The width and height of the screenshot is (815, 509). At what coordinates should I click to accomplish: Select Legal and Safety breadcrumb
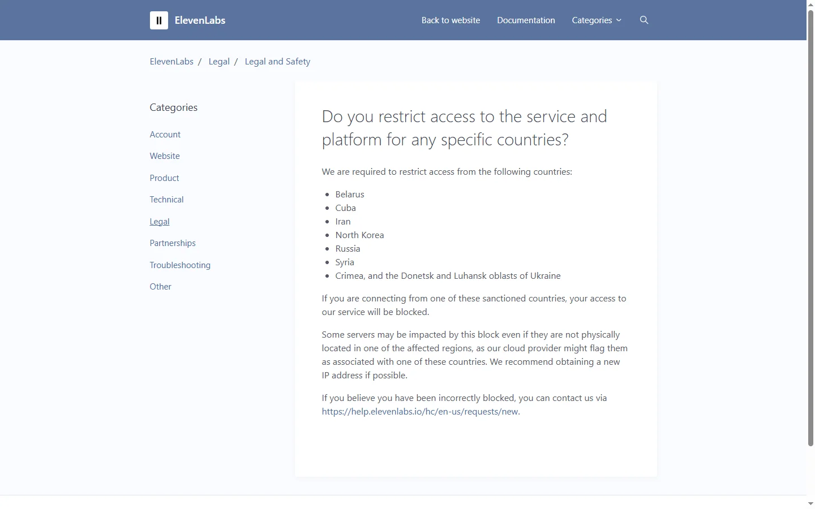(x=277, y=61)
